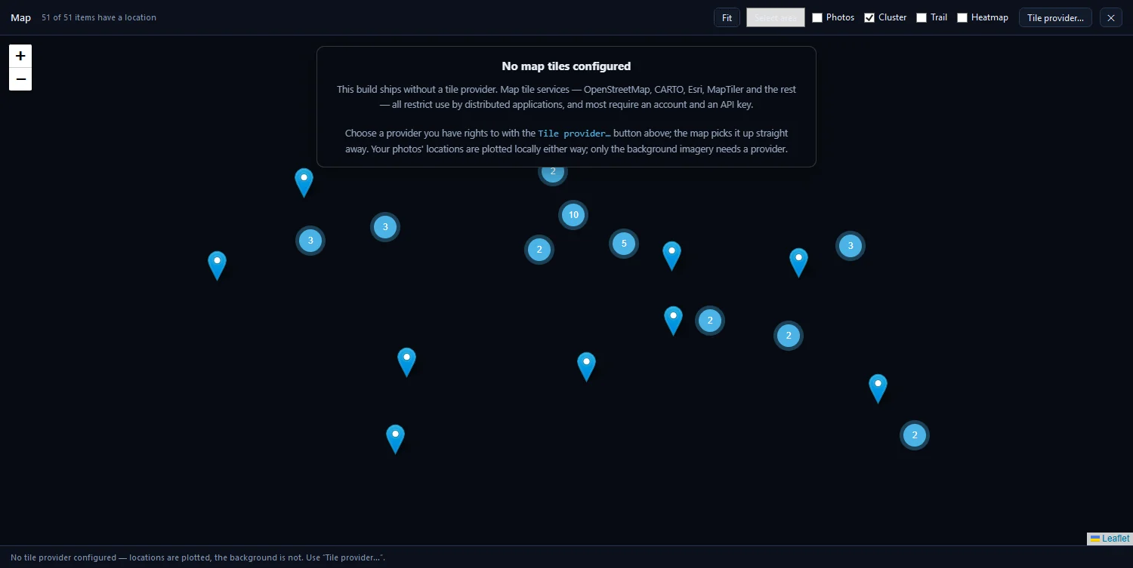Select the lone pin below the 10 cluster
The image size is (1133, 568).
(586, 367)
